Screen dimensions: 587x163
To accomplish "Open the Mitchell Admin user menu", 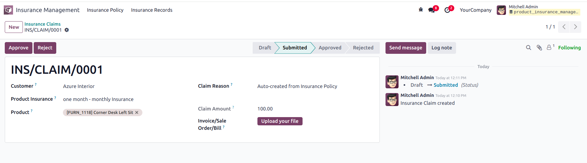I will pyautogui.click(x=539, y=10).
